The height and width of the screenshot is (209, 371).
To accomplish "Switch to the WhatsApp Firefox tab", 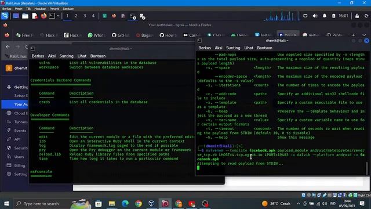I will 96,35.
